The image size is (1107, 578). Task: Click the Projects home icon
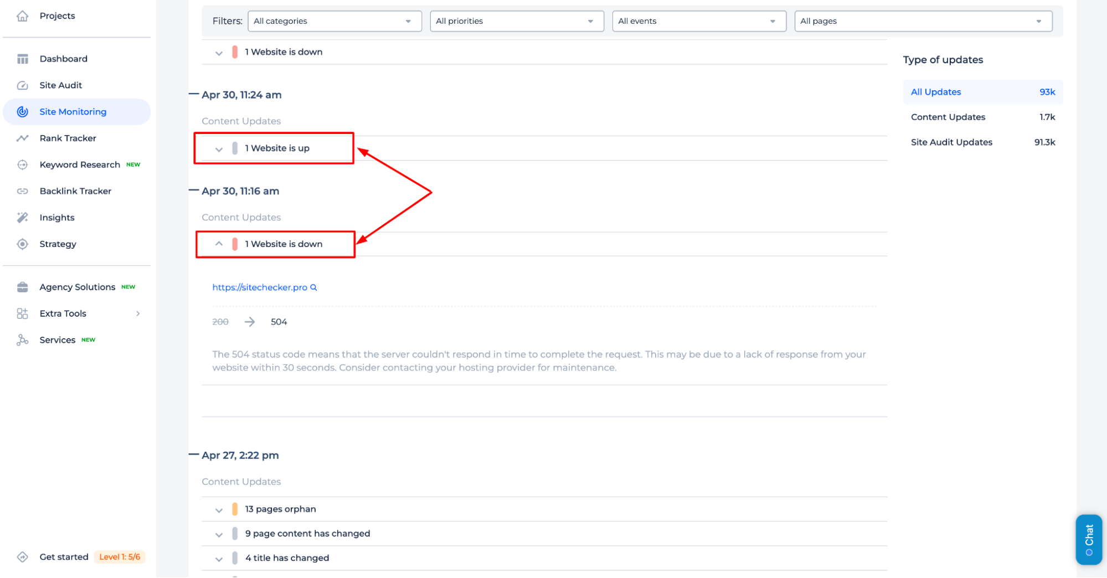(22, 16)
